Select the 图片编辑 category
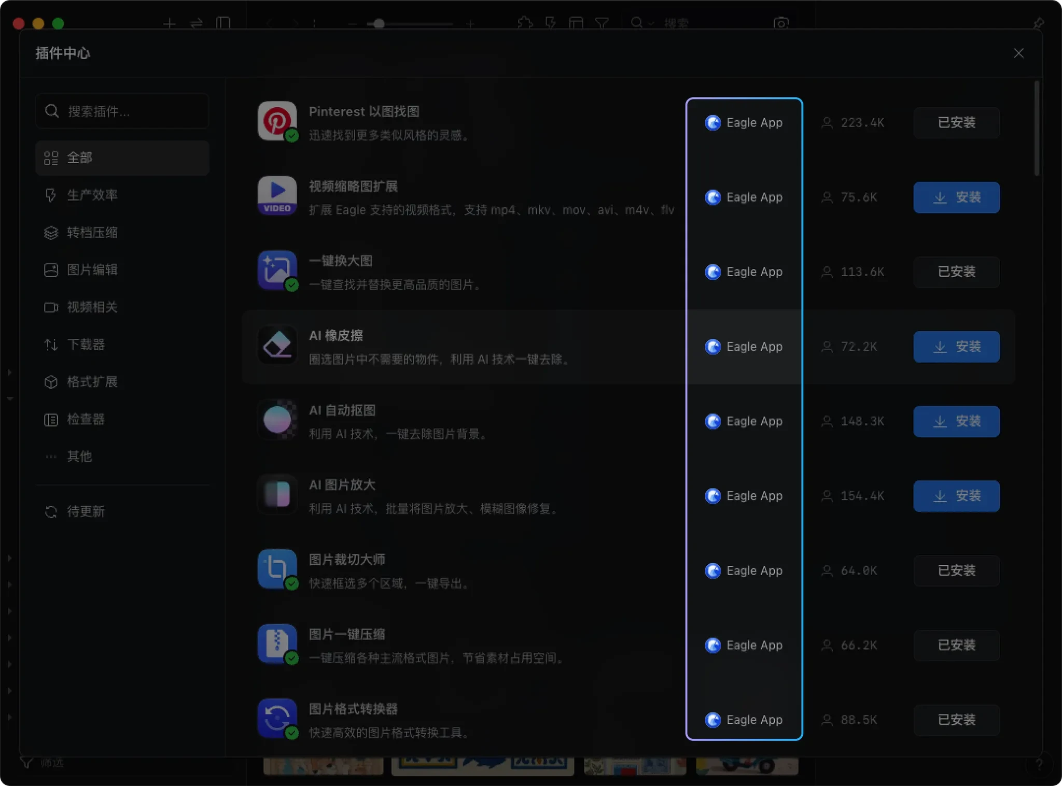Viewport: 1062px width, 786px height. coord(122,270)
